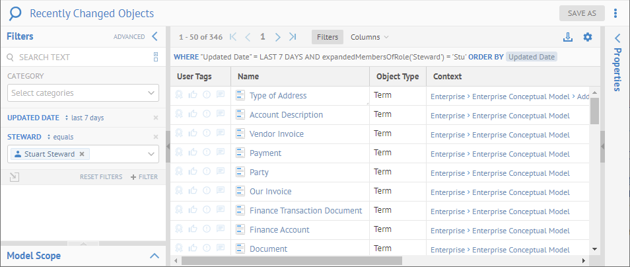This screenshot has height=267, width=630.
Task: Click warning tag icon on Party row
Action: (207, 172)
